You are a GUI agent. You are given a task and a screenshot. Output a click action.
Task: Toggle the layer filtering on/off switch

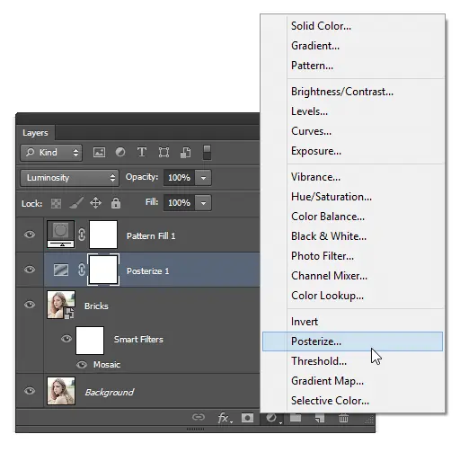[x=207, y=153]
